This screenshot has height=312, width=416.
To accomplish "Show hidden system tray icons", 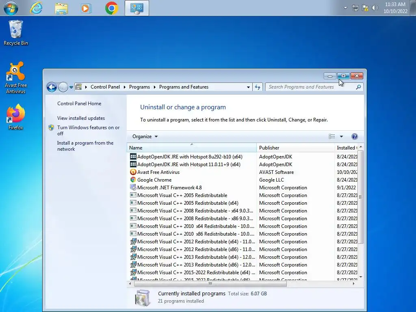I will pos(345,8).
